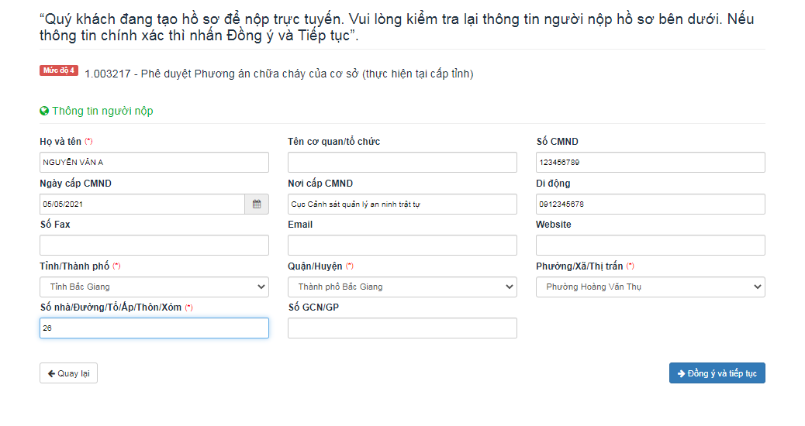Click the empty Số Fax field
This screenshot has height=426, width=805.
tap(154, 245)
